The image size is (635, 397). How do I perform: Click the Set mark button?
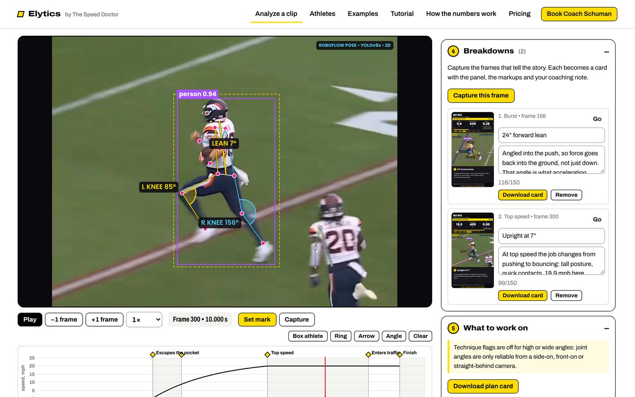[x=257, y=319]
